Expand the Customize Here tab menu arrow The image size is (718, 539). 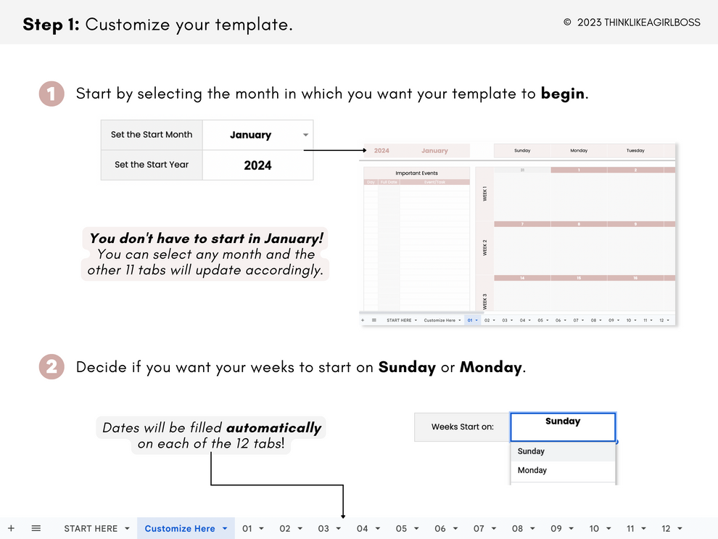tap(225, 529)
